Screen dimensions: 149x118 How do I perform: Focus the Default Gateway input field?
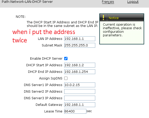80,105
